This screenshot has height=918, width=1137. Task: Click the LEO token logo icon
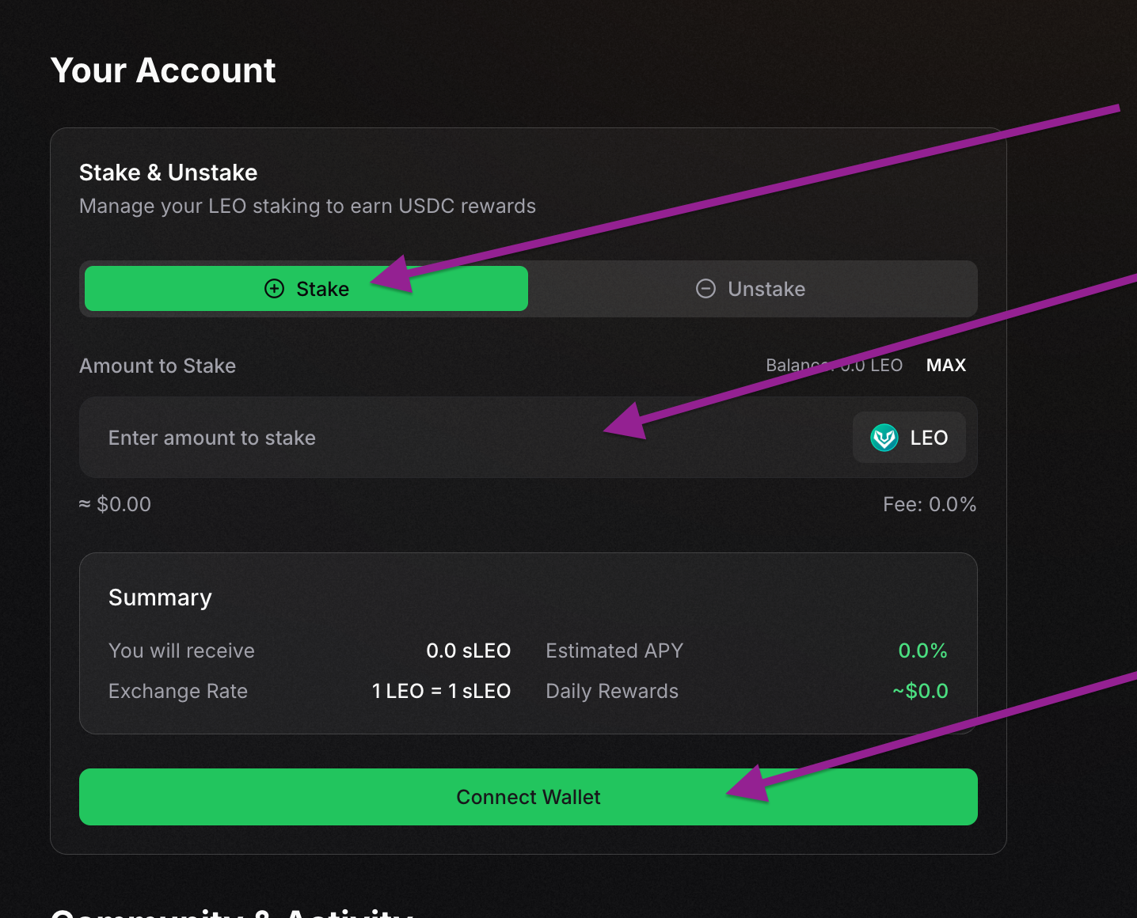pyautogui.click(x=884, y=438)
